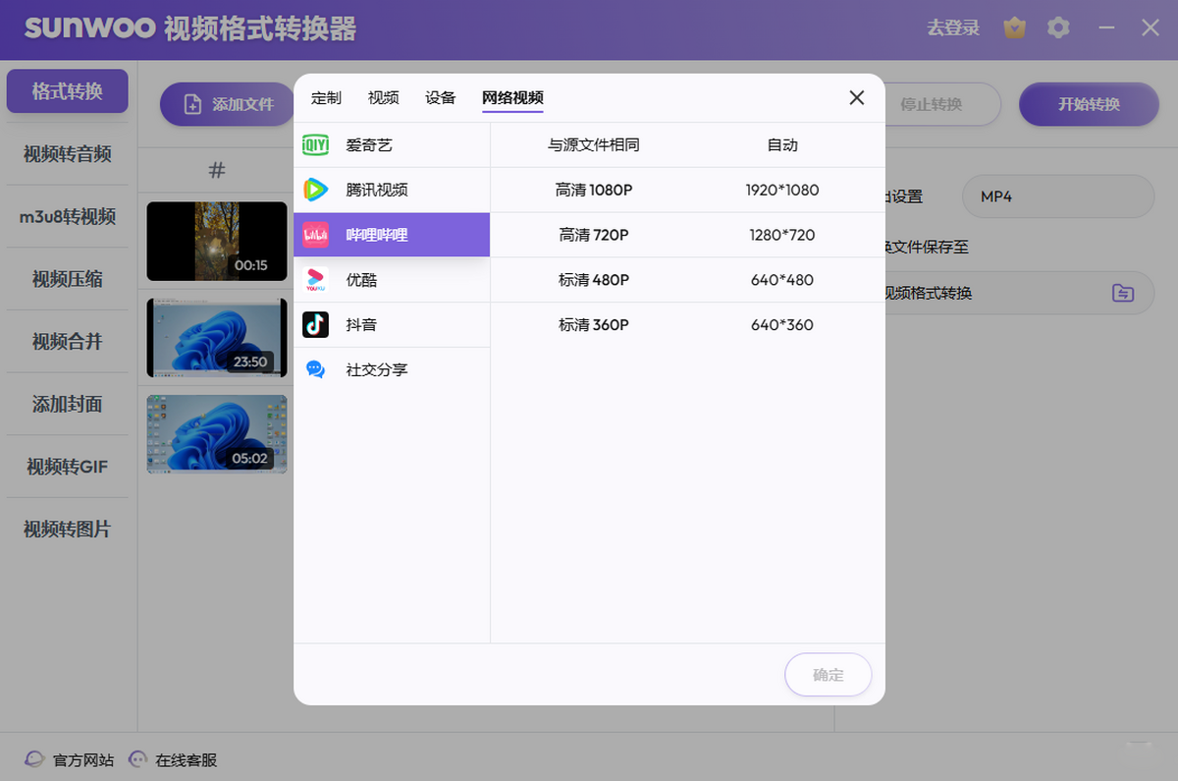1178x781 pixels.
Task: Select the Youku platform icon
Action: pos(314,279)
